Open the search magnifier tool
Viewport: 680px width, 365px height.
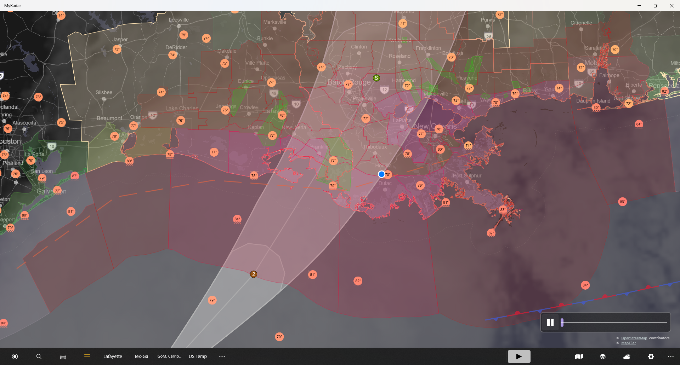coord(39,357)
